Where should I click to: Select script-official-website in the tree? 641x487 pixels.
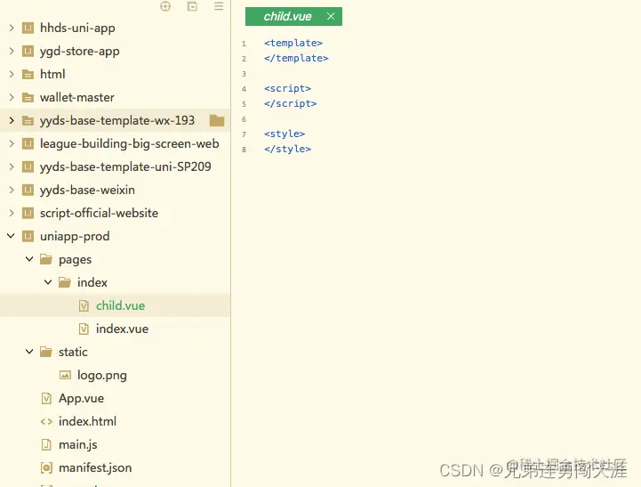(x=99, y=213)
